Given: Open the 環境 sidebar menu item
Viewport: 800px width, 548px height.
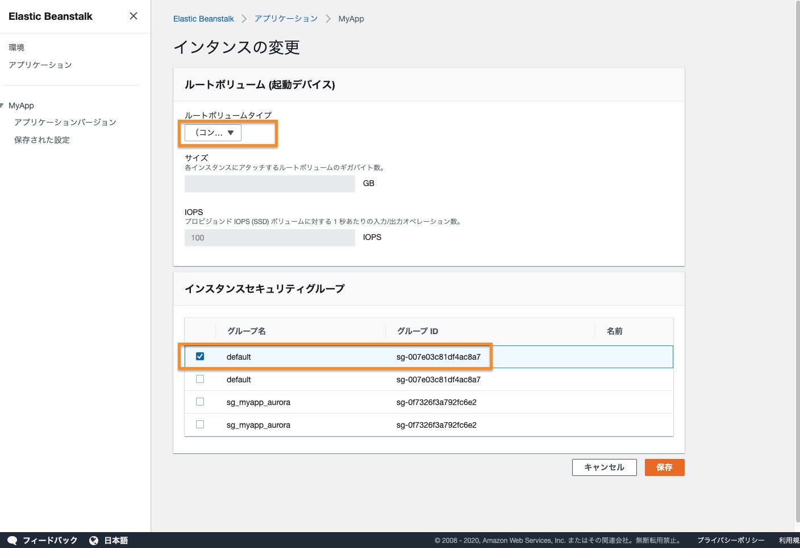Looking at the screenshot, I should [x=16, y=48].
